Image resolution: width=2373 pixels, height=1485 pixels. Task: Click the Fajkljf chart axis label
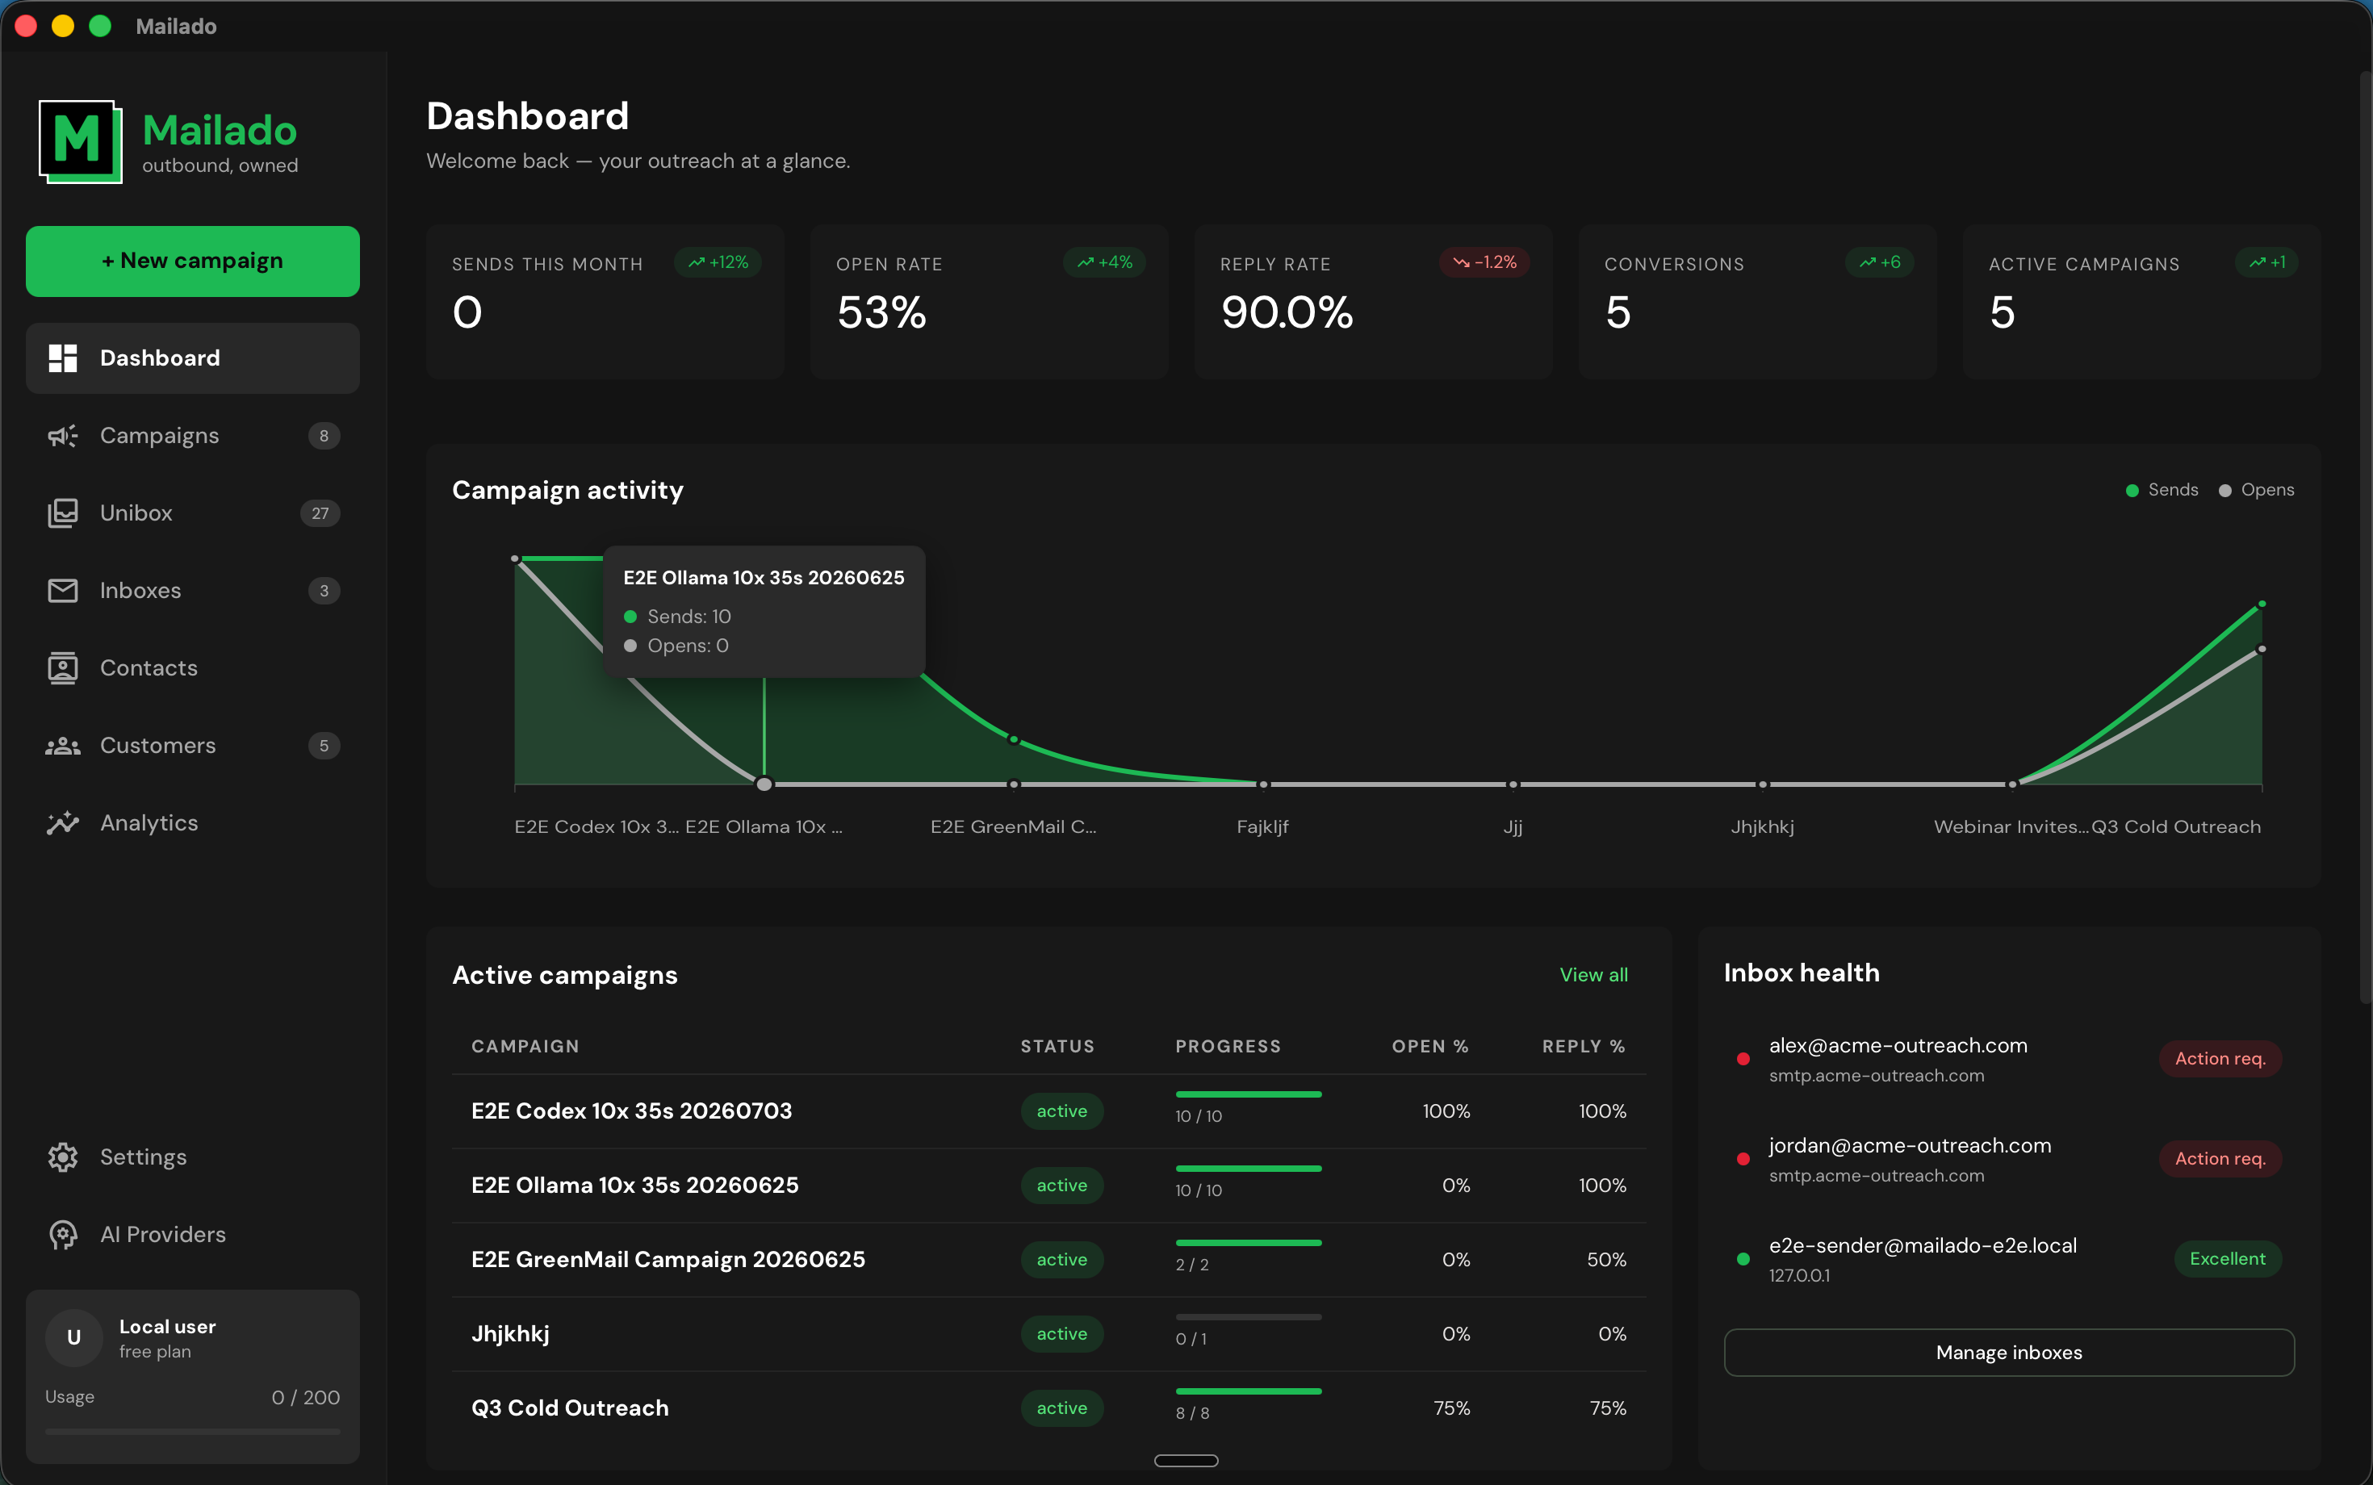point(1262,827)
